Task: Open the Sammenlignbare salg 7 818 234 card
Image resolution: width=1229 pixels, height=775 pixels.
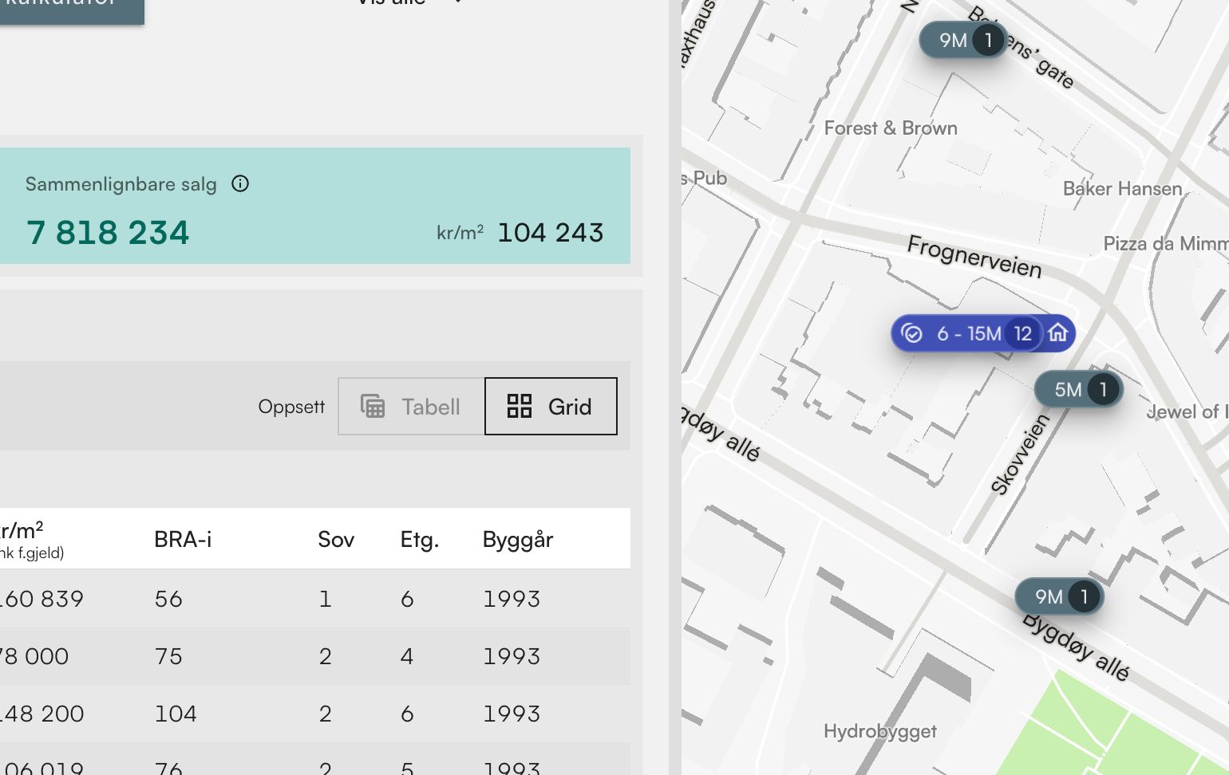Action: click(x=314, y=206)
